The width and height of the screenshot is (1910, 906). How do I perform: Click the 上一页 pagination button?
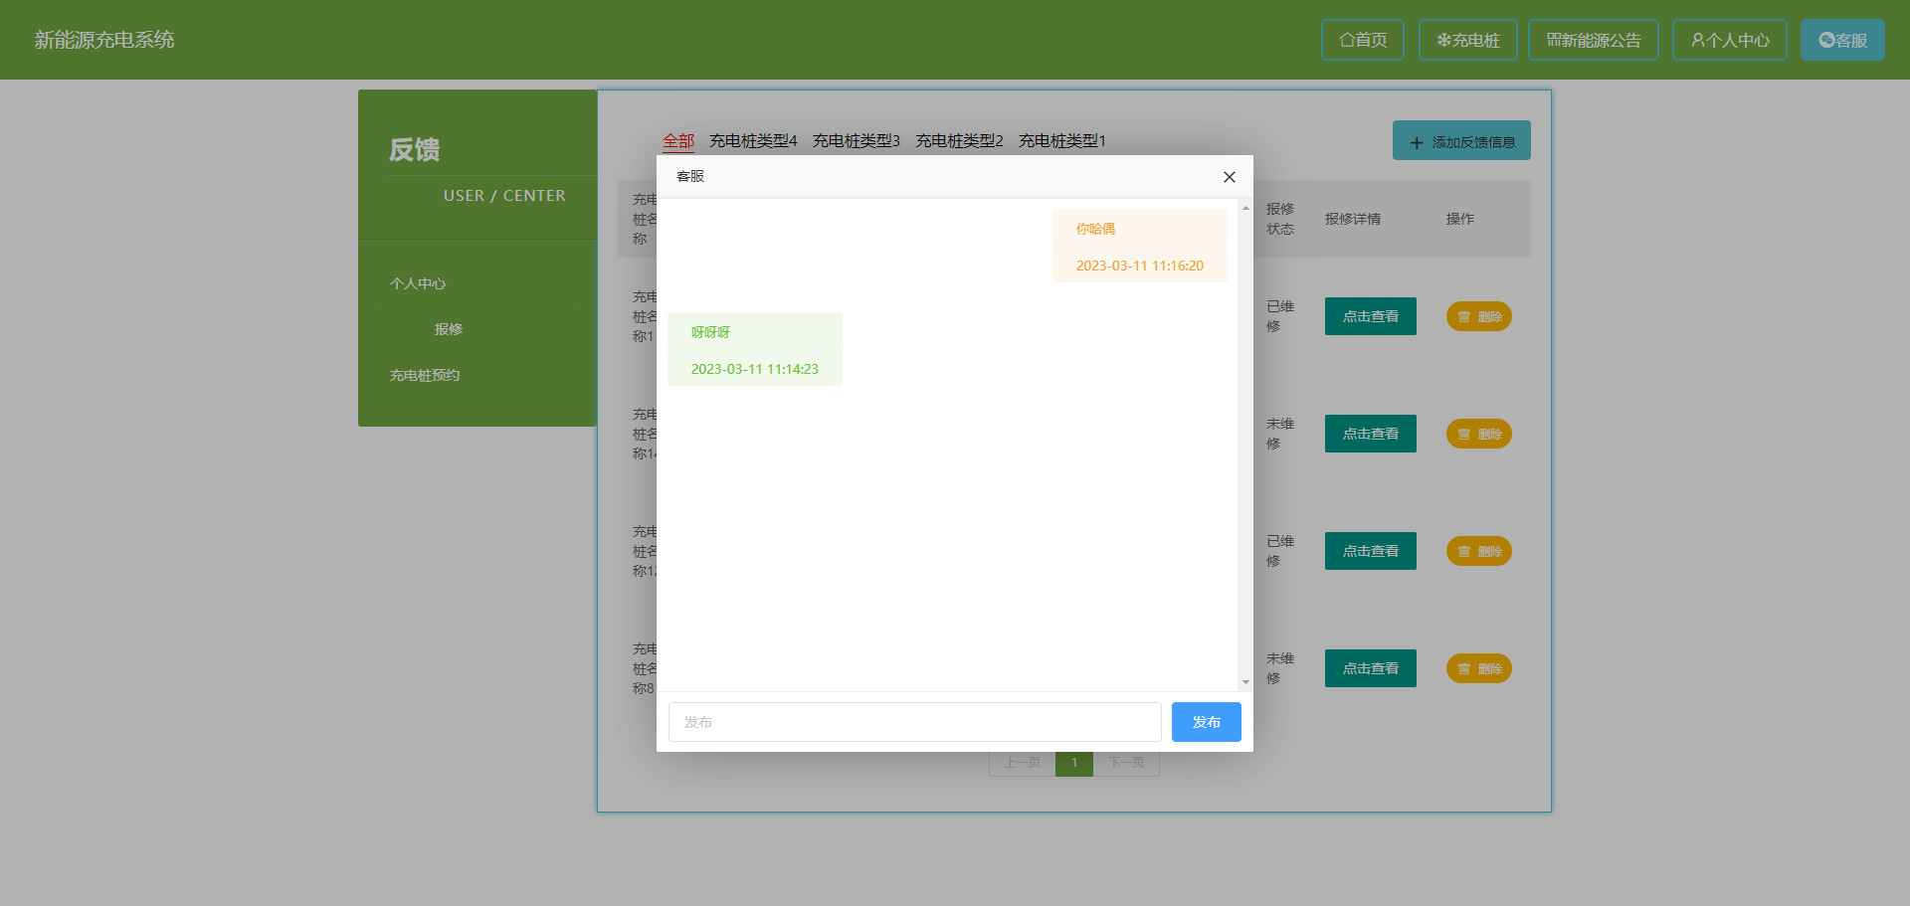(x=1022, y=763)
